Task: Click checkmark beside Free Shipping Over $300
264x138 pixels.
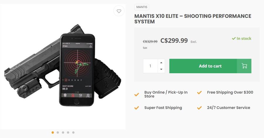Action: pos(199,92)
